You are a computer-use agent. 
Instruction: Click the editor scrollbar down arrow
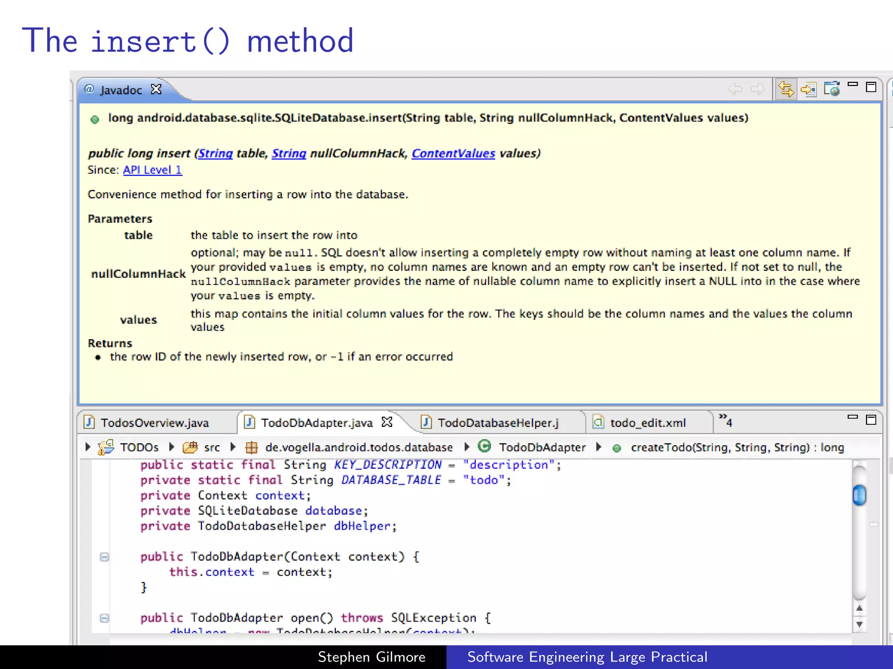click(859, 624)
